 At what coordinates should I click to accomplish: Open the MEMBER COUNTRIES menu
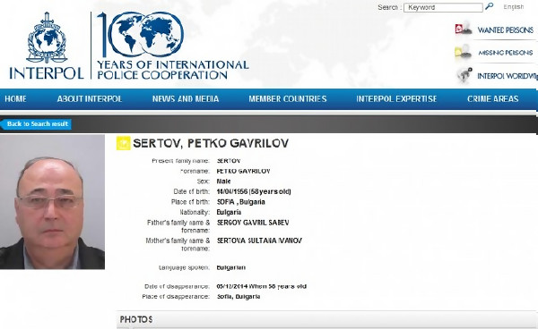[x=288, y=99]
